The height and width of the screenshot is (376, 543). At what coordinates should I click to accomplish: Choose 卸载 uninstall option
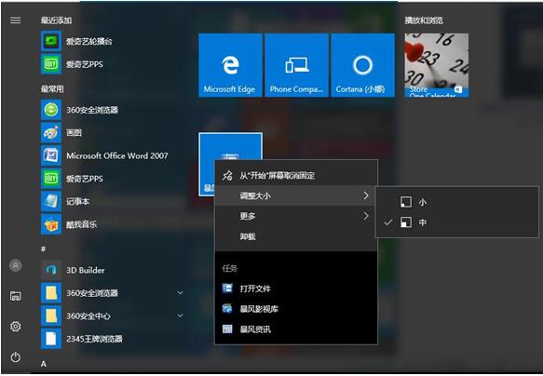coord(296,236)
